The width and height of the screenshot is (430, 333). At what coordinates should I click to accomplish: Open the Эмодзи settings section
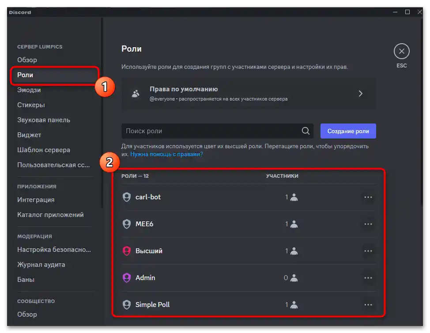click(29, 90)
